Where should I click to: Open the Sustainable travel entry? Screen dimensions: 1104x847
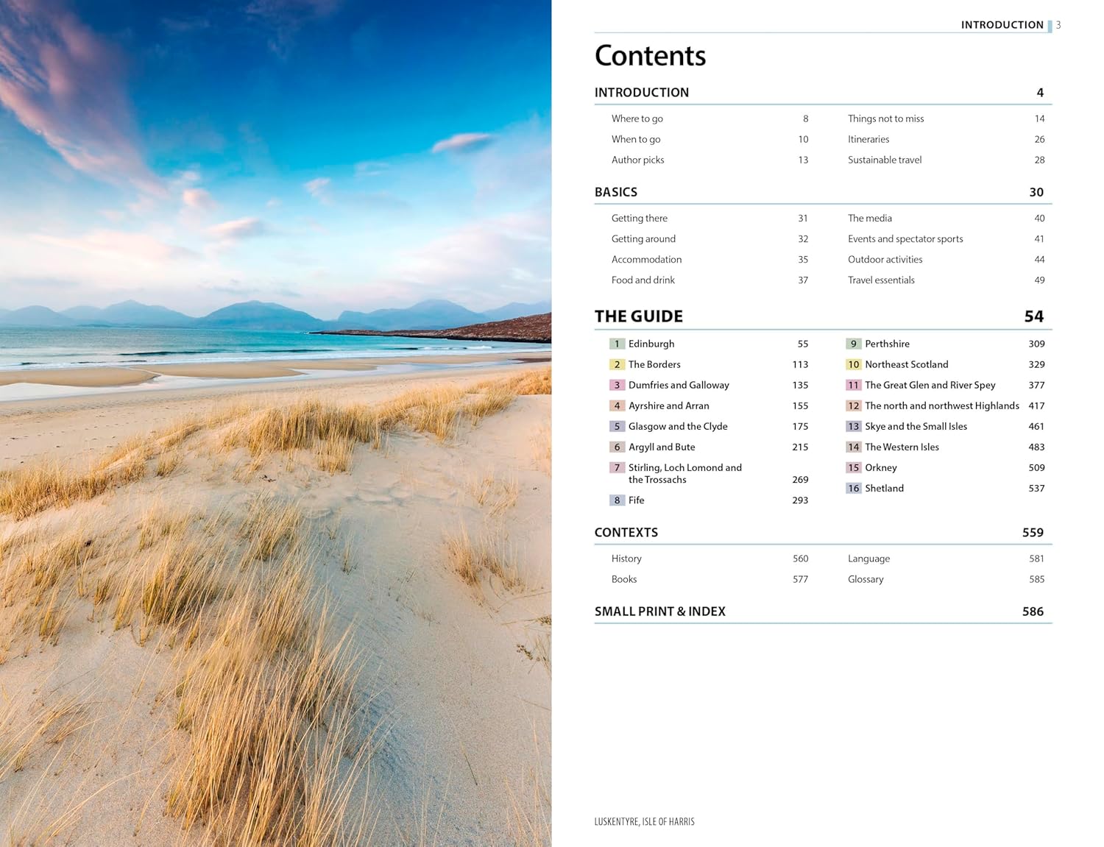point(884,160)
